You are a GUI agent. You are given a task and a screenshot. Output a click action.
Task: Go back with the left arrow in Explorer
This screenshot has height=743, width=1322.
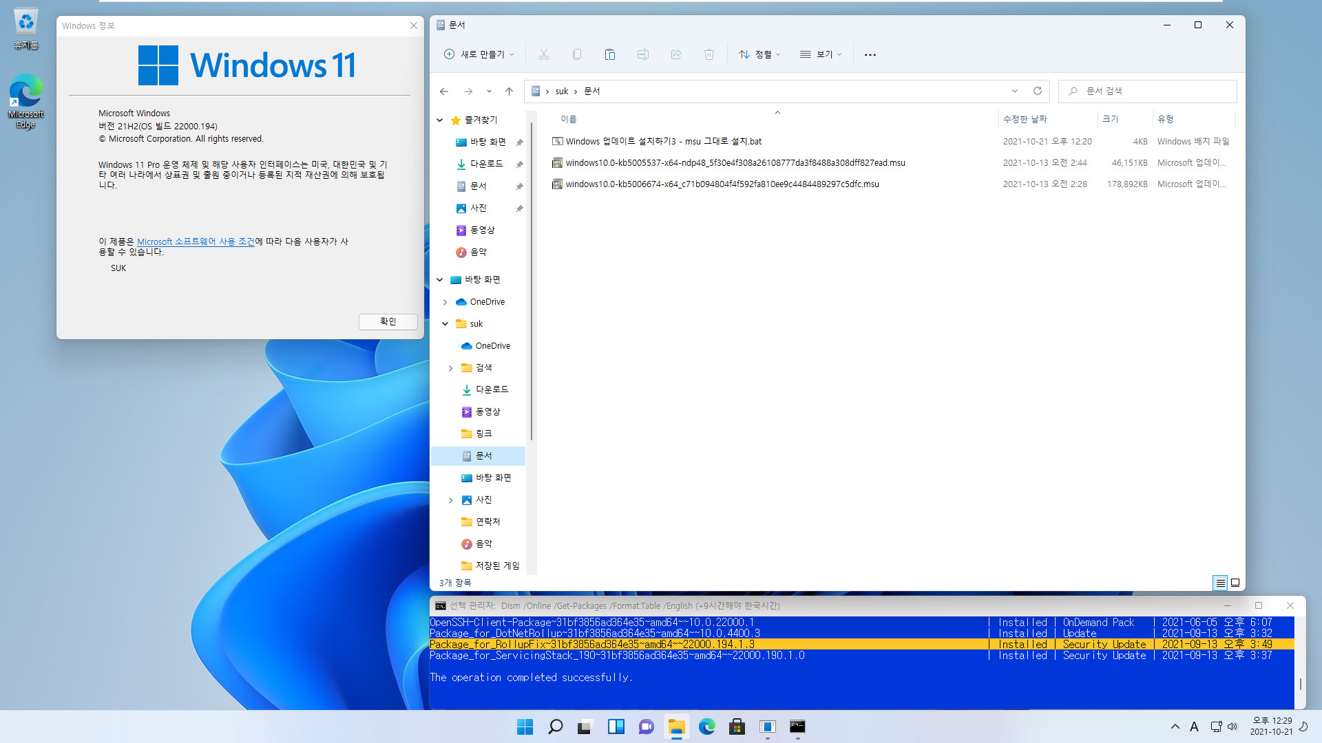pyautogui.click(x=444, y=91)
